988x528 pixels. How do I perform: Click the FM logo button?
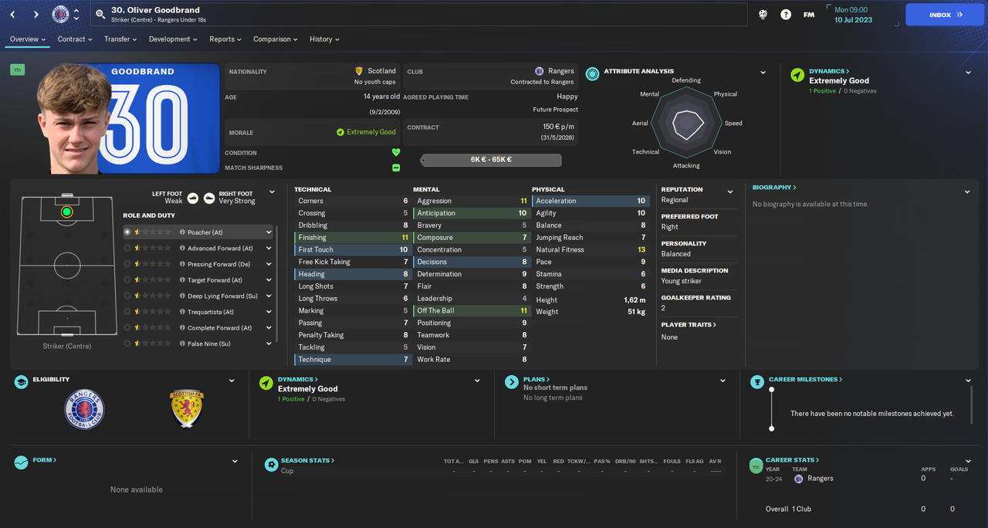[x=809, y=15]
